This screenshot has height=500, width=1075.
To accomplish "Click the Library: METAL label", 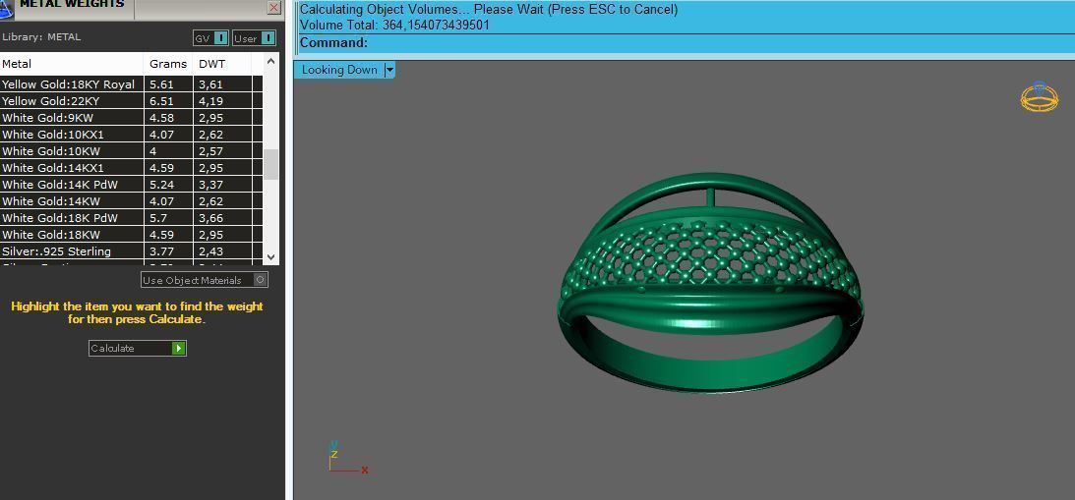I will (41, 37).
